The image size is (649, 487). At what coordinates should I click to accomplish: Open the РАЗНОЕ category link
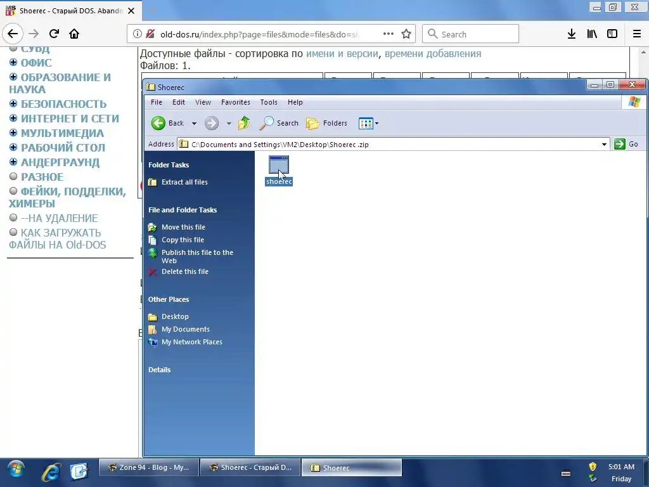pos(42,177)
